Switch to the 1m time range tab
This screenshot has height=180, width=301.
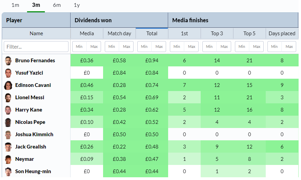(15, 5)
